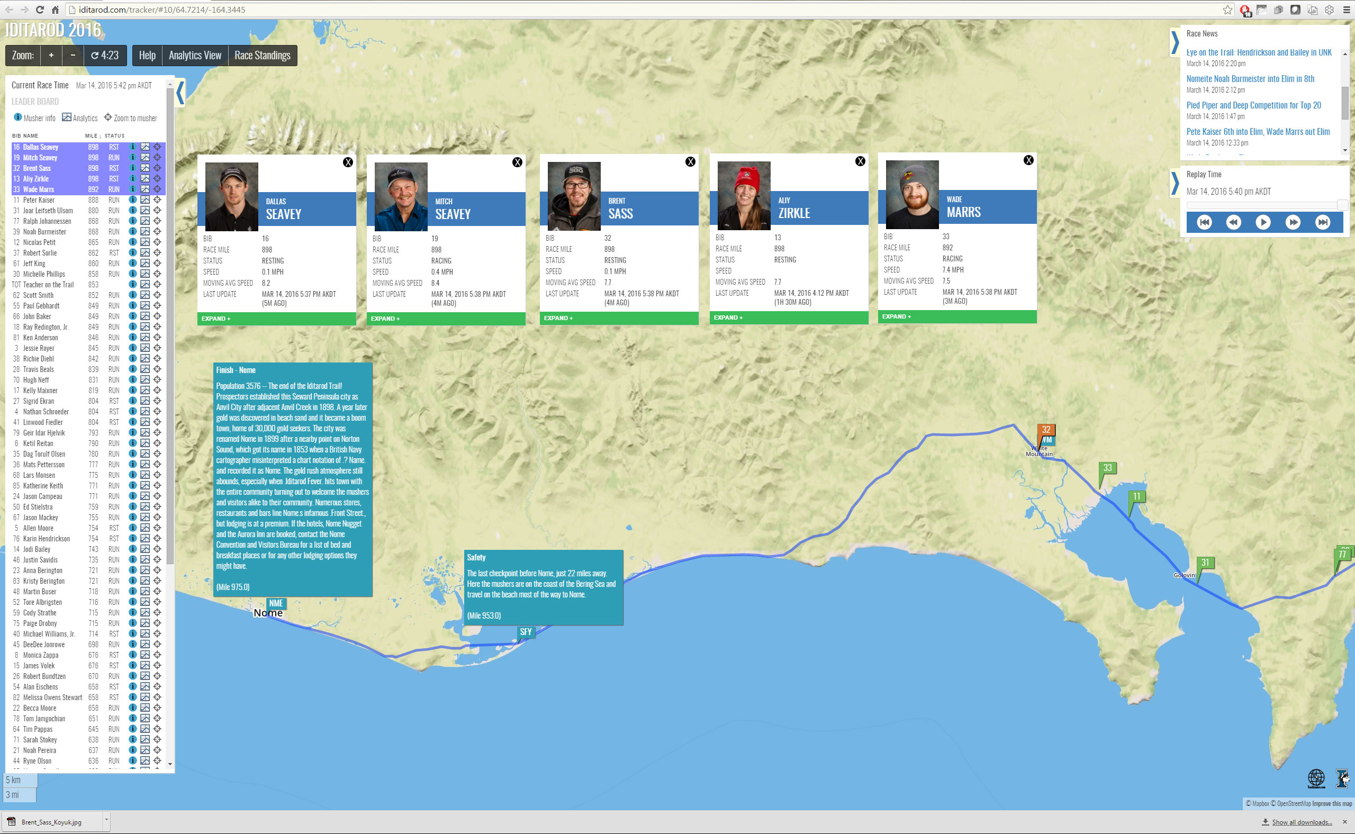Fast forward the race replay
The height and width of the screenshot is (834, 1355).
1293,222
